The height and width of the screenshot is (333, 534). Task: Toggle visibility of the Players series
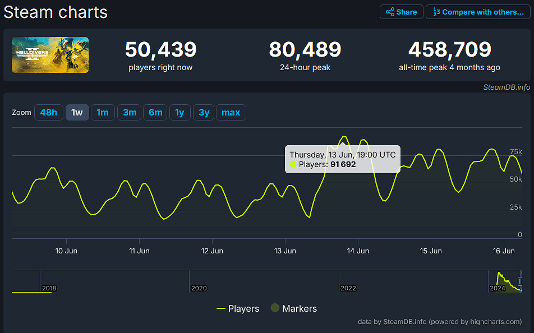[238, 308]
